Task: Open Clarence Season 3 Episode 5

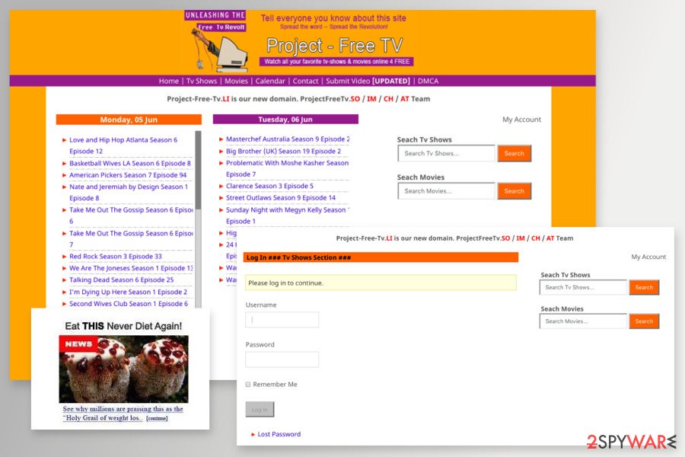Action: tap(269, 186)
